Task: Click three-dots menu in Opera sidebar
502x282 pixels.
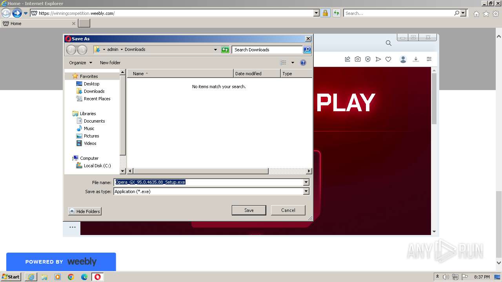Action: click(x=73, y=227)
